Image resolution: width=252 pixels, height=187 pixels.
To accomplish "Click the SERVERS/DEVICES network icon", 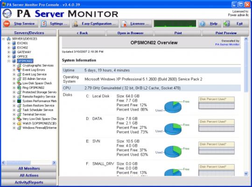I will [9, 39].
